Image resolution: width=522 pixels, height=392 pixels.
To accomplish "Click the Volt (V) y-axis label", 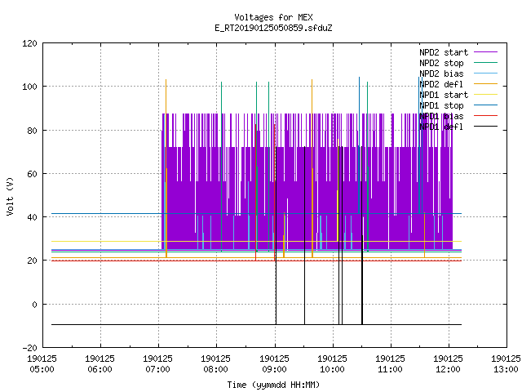I will click(10, 196).
